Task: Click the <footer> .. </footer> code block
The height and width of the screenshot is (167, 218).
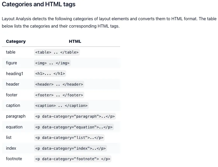Action: (x=59, y=95)
